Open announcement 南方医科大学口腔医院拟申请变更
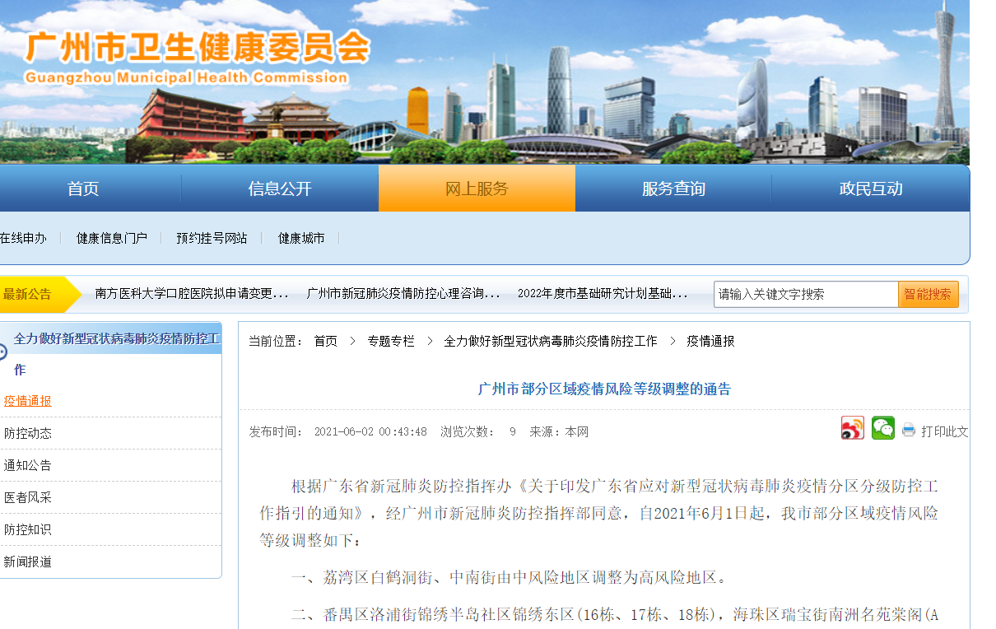996x629 pixels. [x=192, y=293]
